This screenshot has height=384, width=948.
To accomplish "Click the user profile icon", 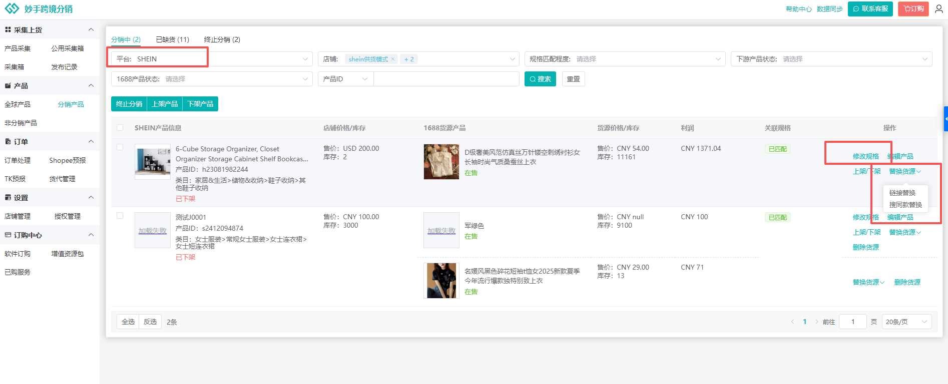I will click(938, 9).
